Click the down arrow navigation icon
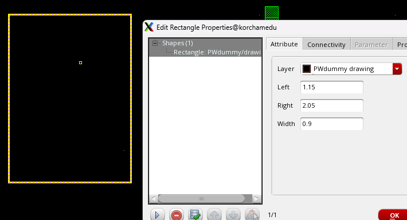The image size is (407, 220). click(233, 215)
